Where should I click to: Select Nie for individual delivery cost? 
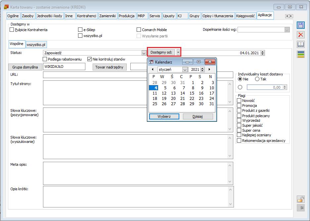pyautogui.click(x=240, y=79)
